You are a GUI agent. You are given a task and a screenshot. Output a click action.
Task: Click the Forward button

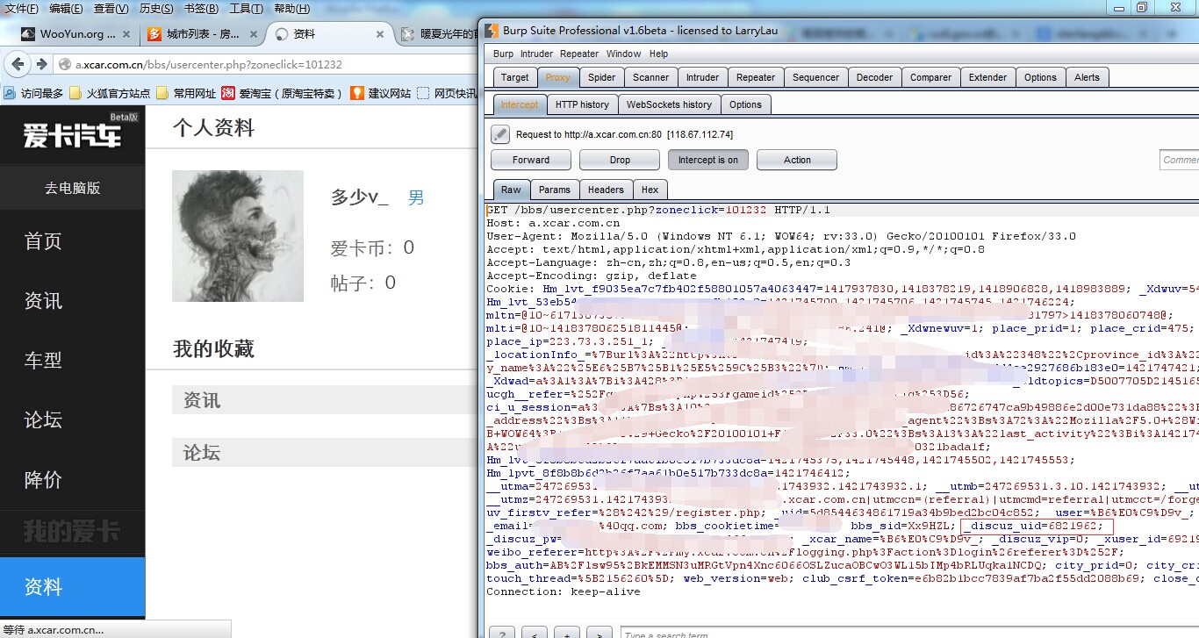coord(531,160)
